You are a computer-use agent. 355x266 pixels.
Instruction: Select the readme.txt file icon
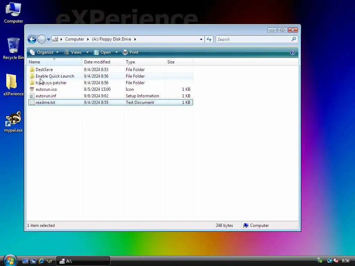tap(32, 103)
